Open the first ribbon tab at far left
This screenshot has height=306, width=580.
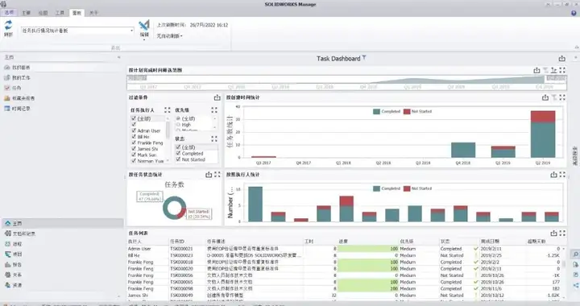pyautogui.click(x=9, y=13)
